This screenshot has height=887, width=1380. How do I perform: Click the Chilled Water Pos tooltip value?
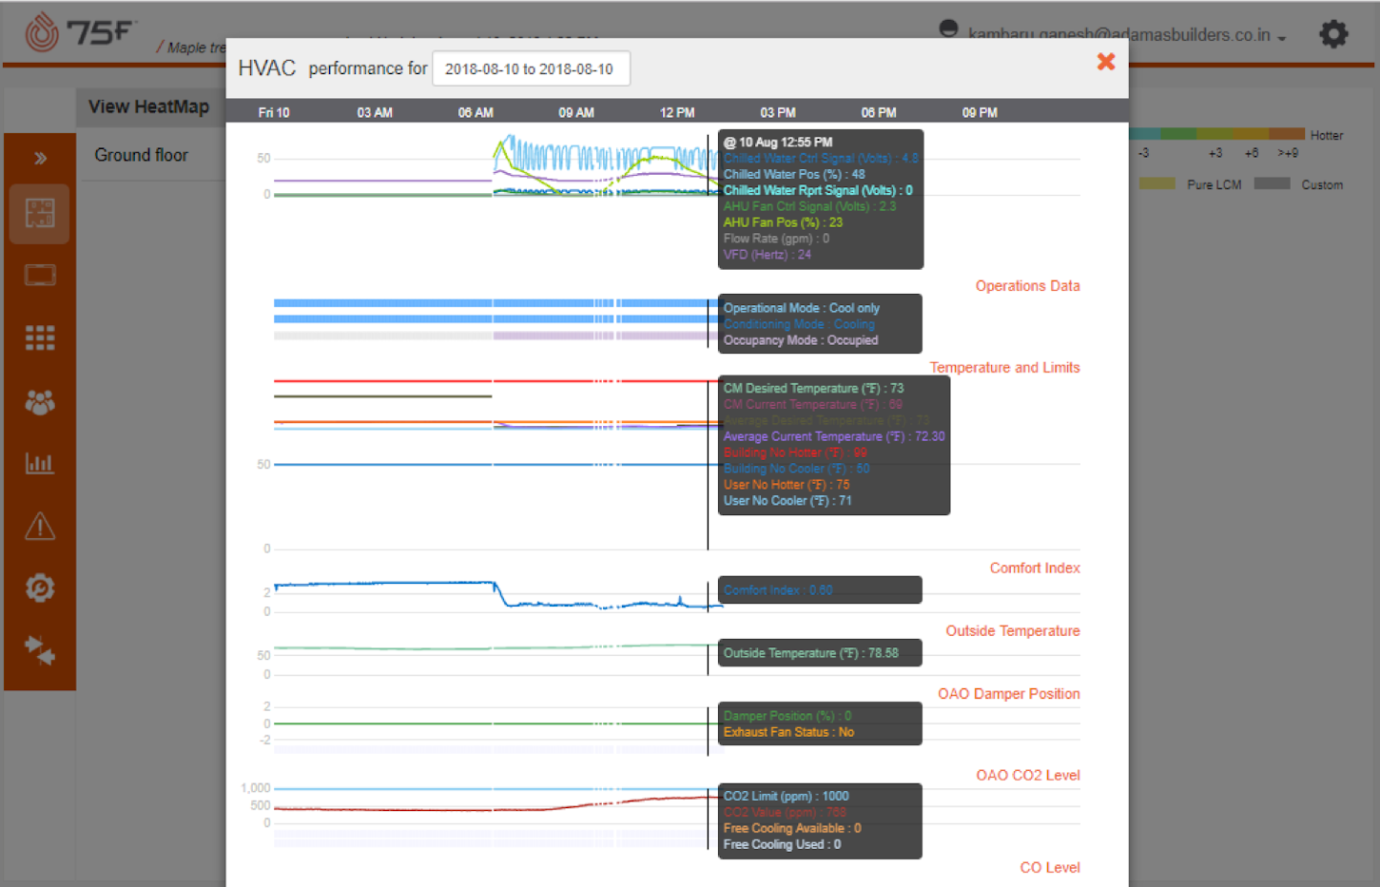(x=794, y=174)
